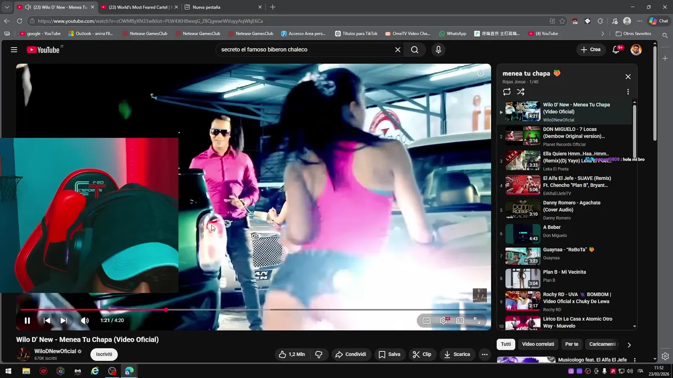Click the browser address bar URL

(150, 21)
